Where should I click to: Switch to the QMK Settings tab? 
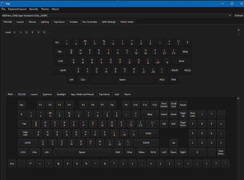[x=108, y=22]
